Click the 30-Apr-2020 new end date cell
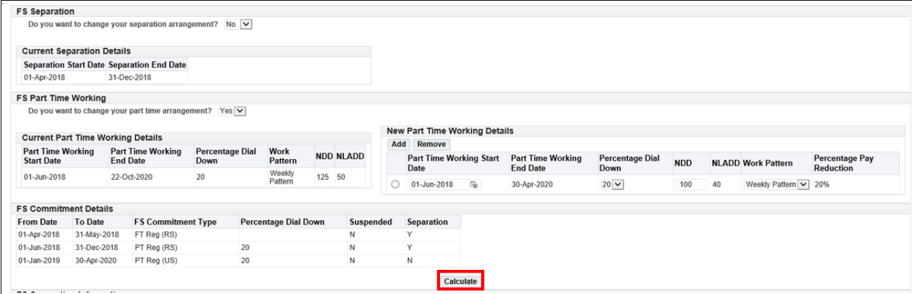 tap(533, 185)
